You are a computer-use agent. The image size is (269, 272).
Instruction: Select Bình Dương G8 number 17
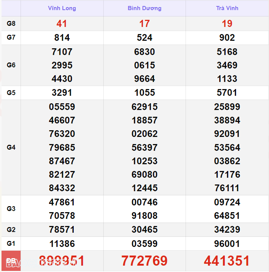point(144,24)
